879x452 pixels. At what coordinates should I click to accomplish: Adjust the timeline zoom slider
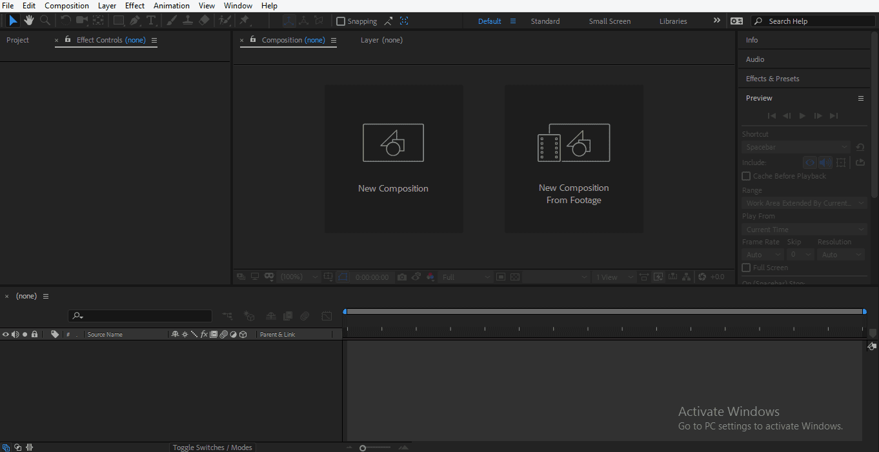pyautogui.click(x=363, y=447)
